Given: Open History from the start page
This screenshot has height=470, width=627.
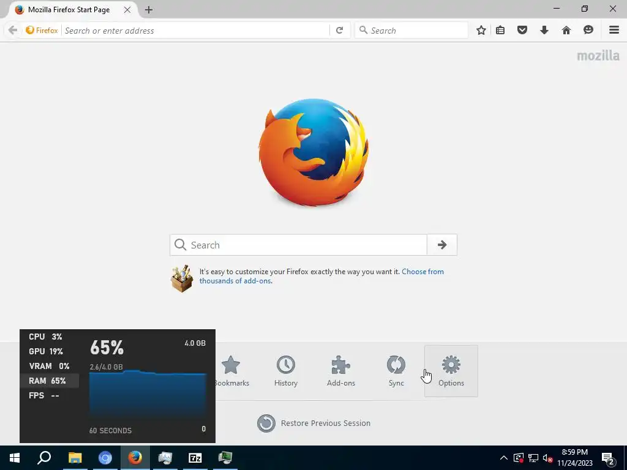Looking at the screenshot, I should click(285, 371).
